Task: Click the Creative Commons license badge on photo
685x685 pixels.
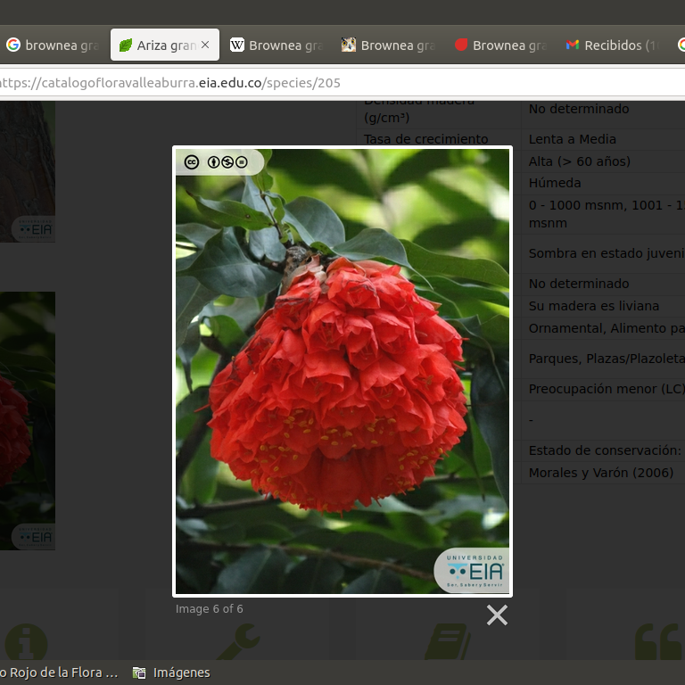Action: (x=217, y=162)
